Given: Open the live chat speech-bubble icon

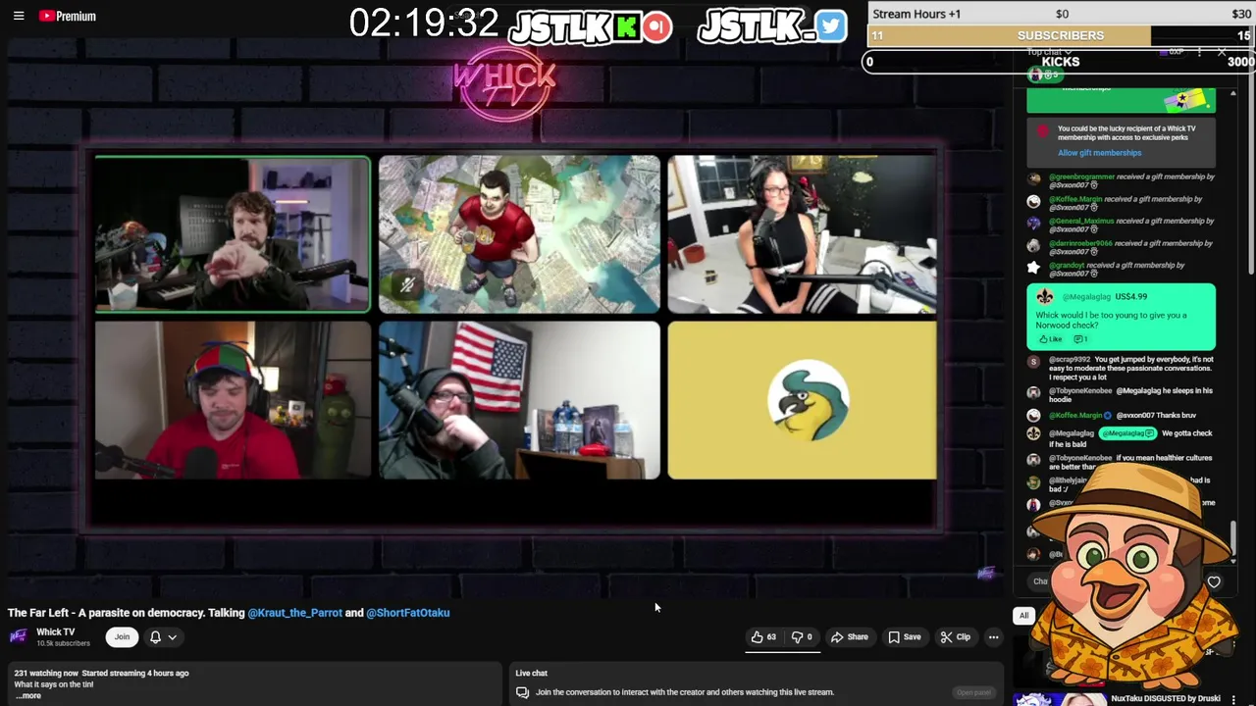Looking at the screenshot, I should pyautogui.click(x=522, y=692).
